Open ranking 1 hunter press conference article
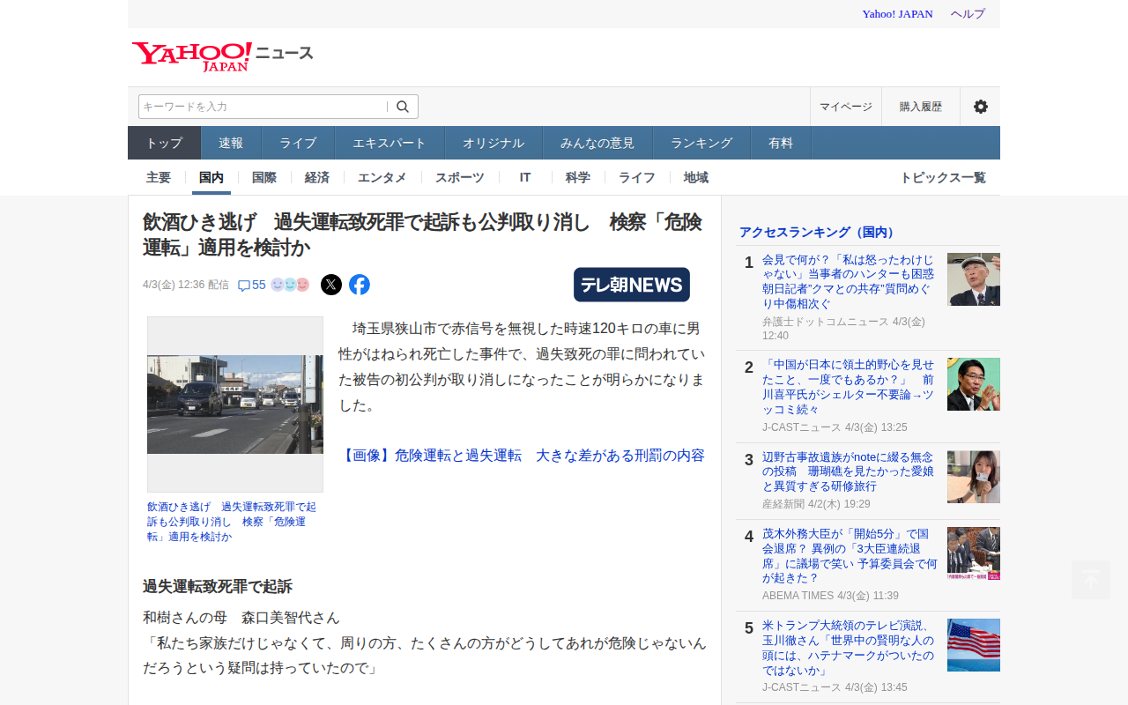Image resolution: width=1128 pixels, height=705 pixels. 848,282
